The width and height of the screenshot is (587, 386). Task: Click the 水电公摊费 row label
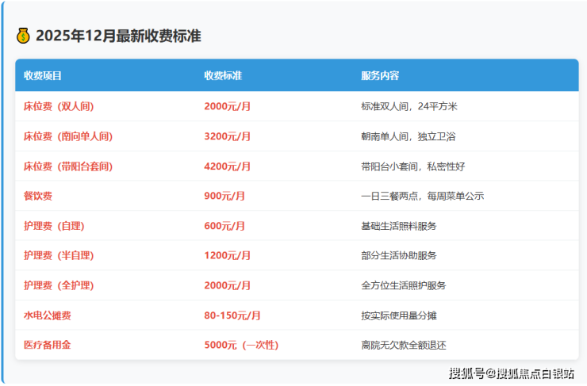[48, 315]
